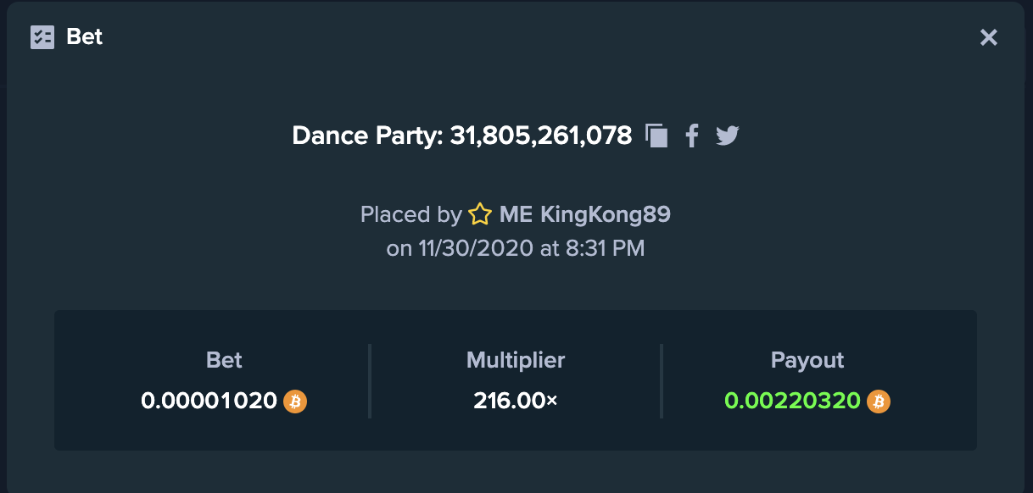This screenshot has width=1033, height=493.
Task: Open the ME KingKong89 user profile
Action: coord(585,214)
